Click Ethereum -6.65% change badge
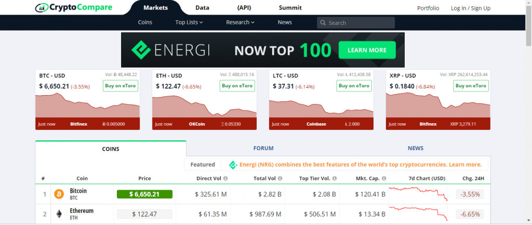 (470, 214)
